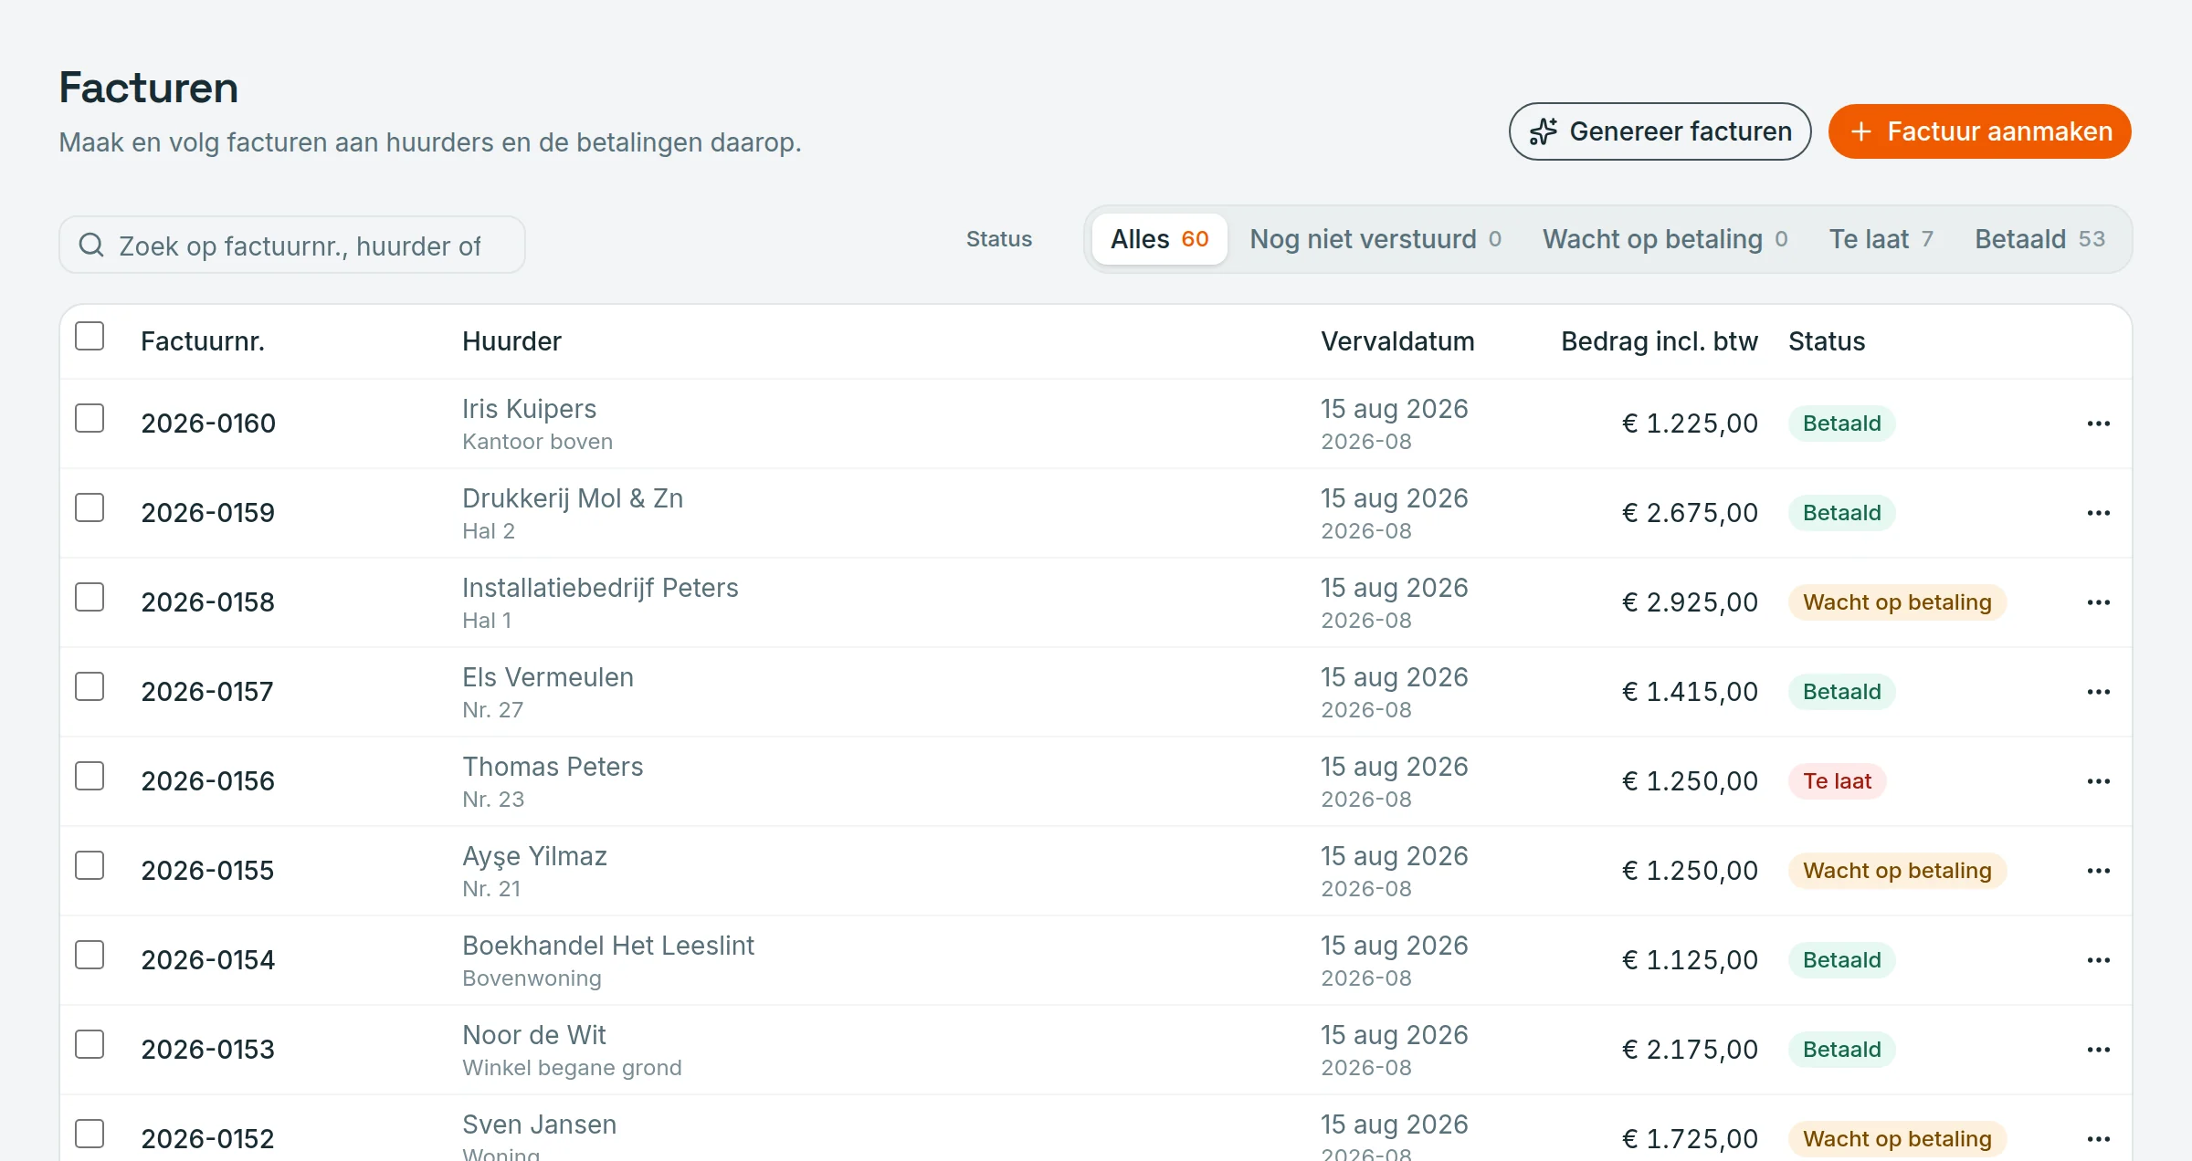2192x1161 pixels.
Task: Click tenant Boekhandel Het Leeslint
Action: (x=608, y=946)
